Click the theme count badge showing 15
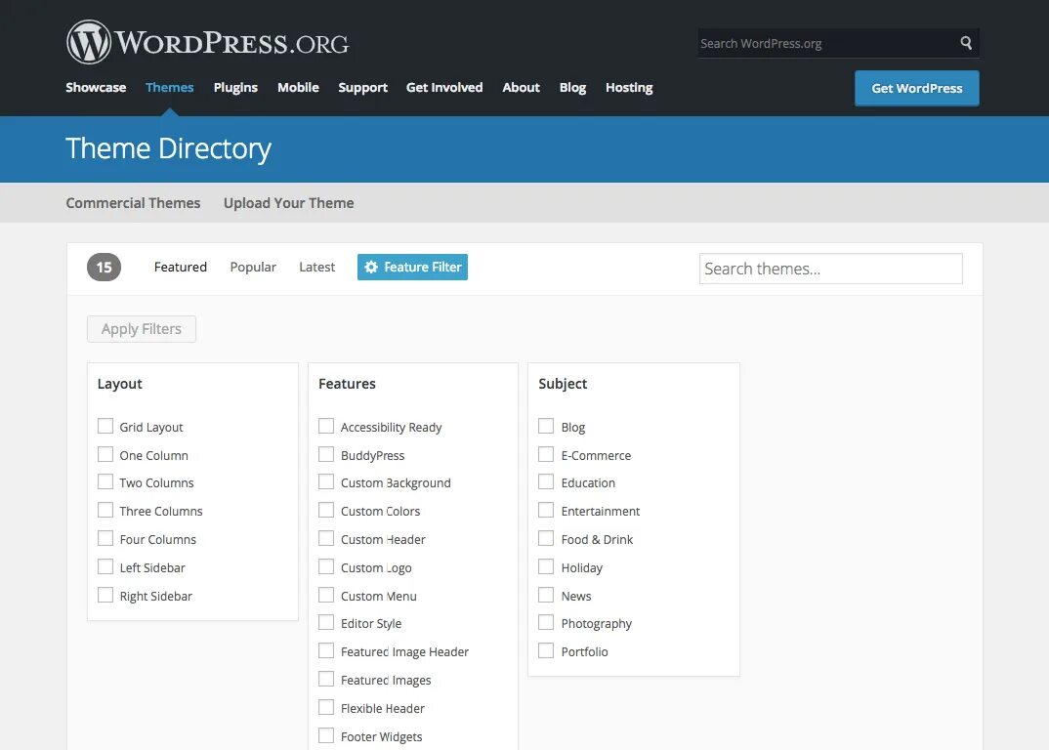This screenshot has width=1049, height=750. (104, 267)
